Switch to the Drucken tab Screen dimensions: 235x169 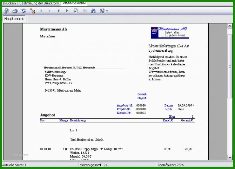[9, 3]
